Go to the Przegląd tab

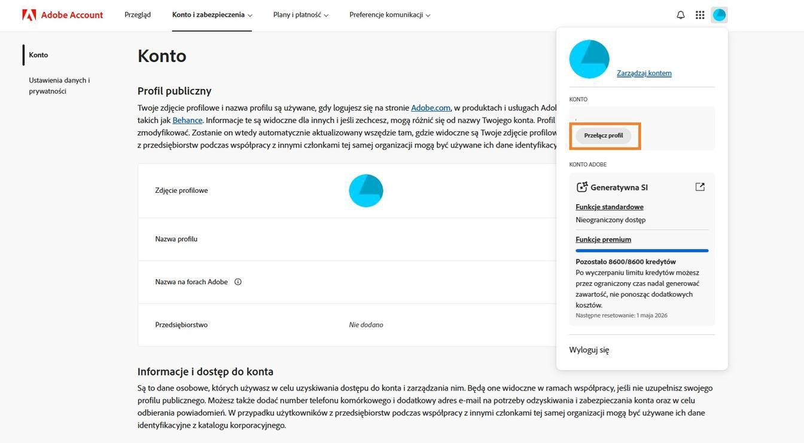[138, 15]
